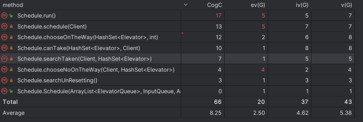Image resolution: width=363 pixels, height=122 pixels.
Task: Sort table by the method column header
Action: 13,5
